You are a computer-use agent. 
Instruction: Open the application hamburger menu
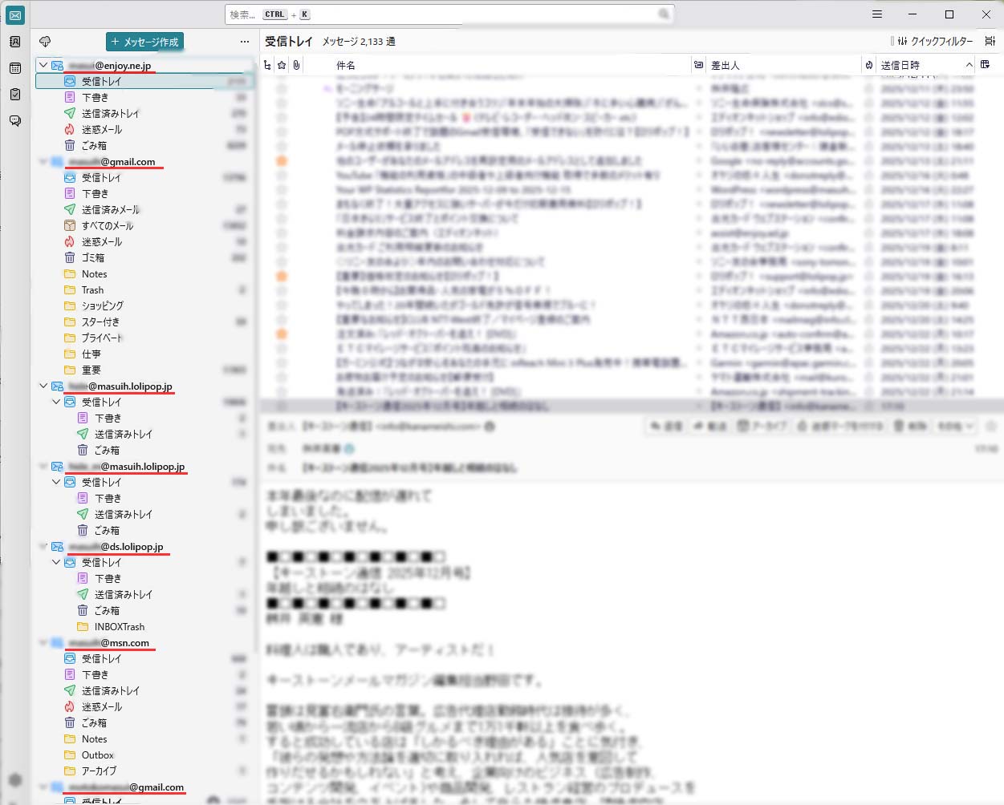click(877, 14)
